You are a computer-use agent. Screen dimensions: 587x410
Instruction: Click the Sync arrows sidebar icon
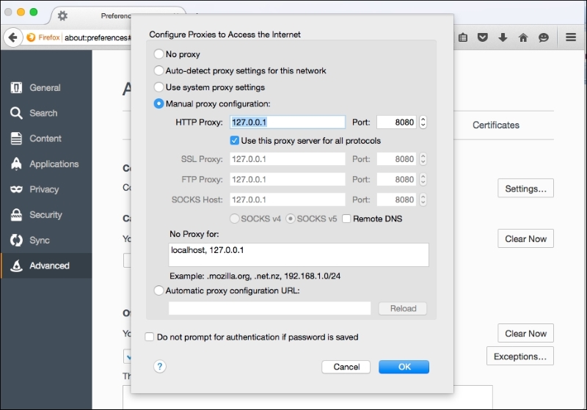[x=16, y=240]
